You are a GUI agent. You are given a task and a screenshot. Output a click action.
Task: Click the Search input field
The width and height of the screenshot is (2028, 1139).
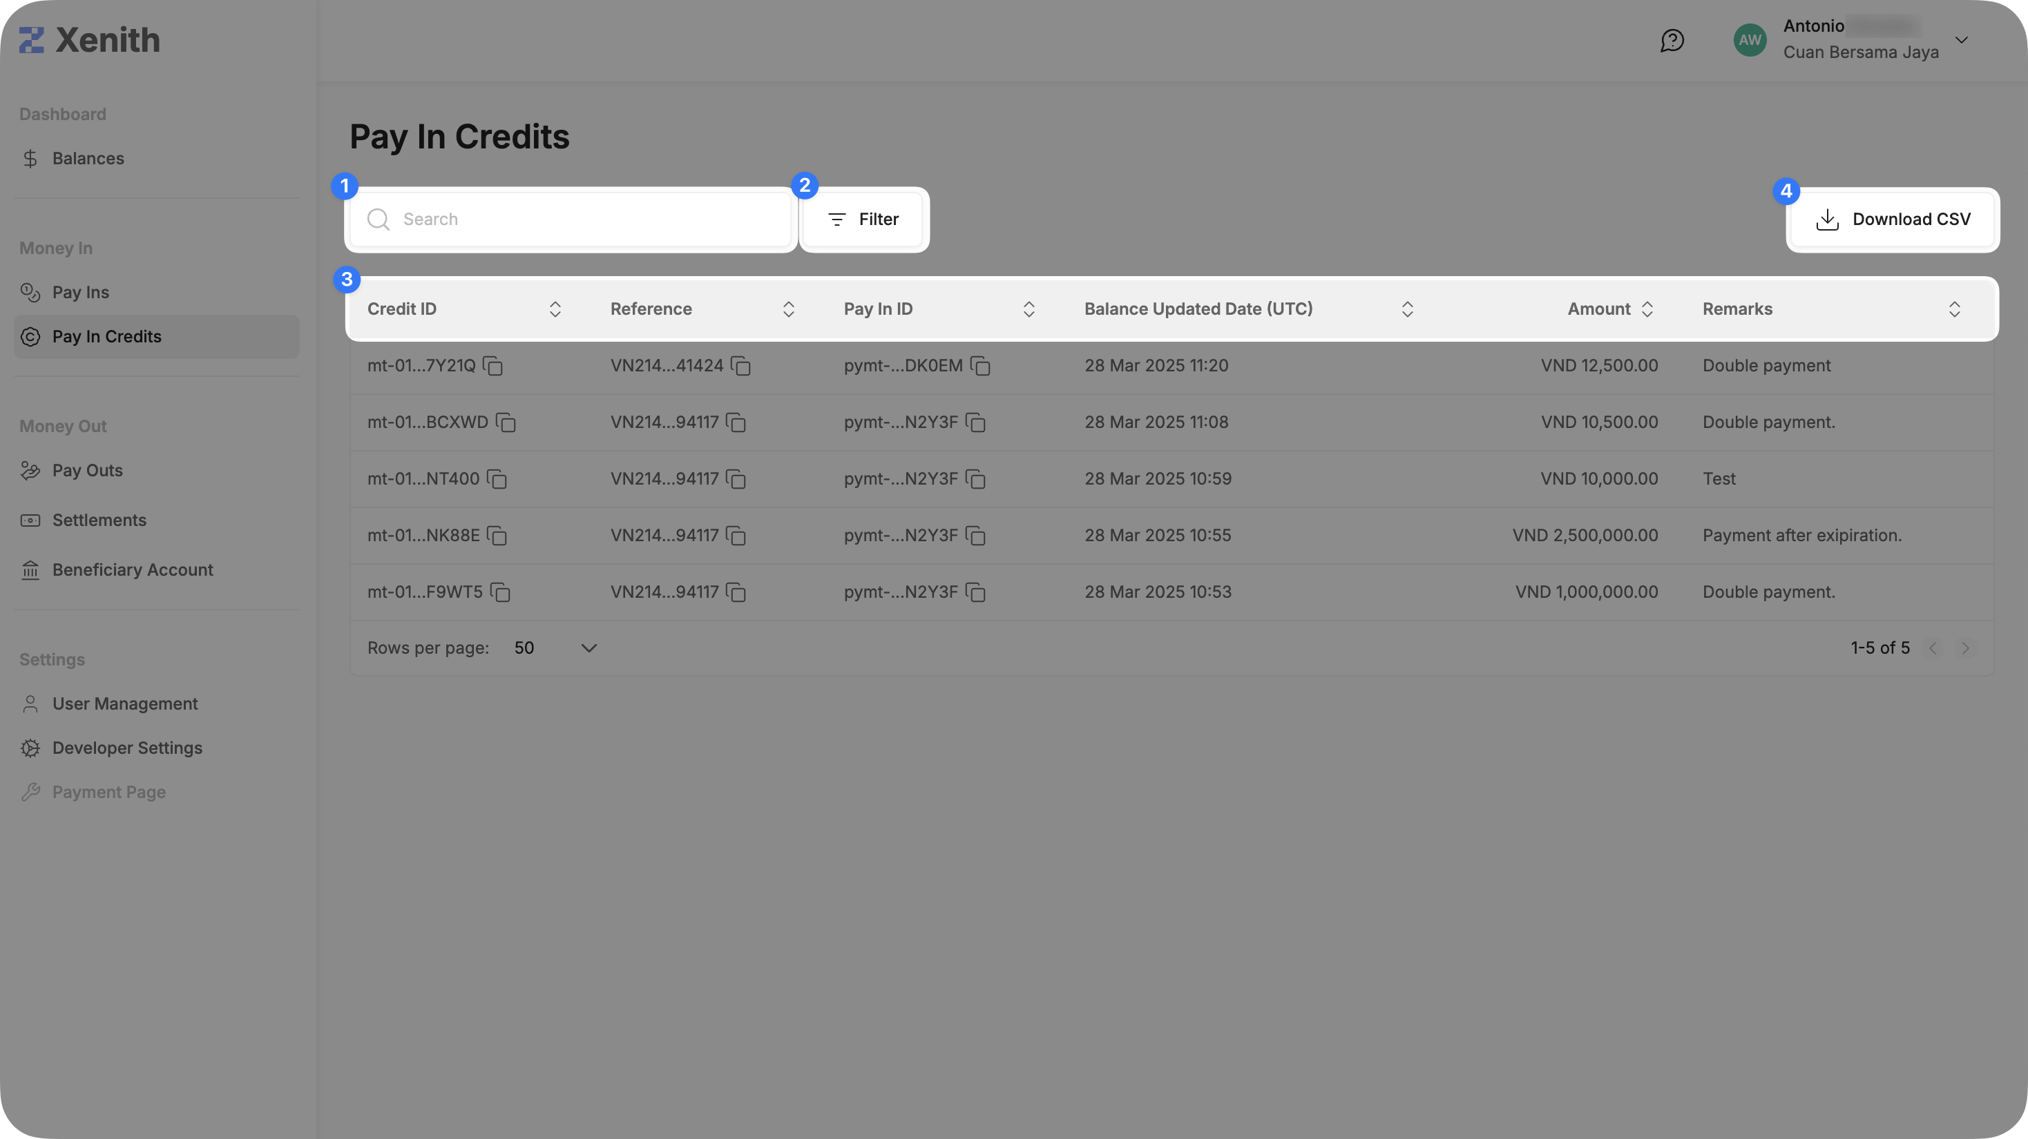pos(582,220)
